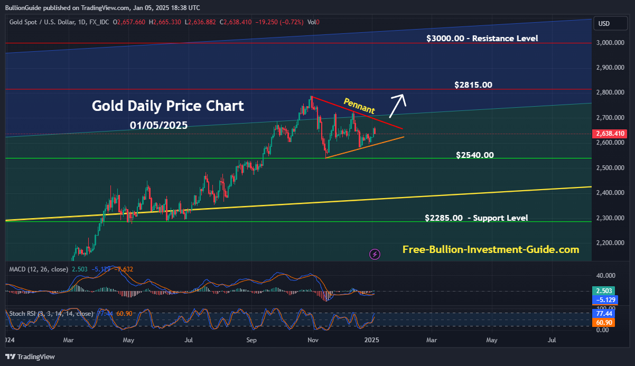Click the −19.250 (−0.72%) change value
635x366 pixels.
click(x=280, y=22)
